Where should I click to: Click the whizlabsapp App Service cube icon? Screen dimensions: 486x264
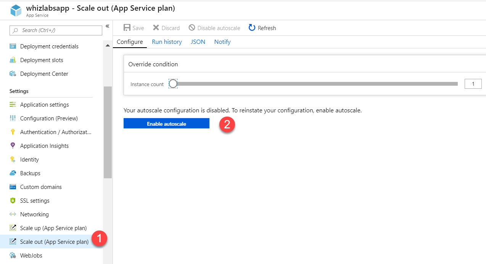click(x=16, y=11)
